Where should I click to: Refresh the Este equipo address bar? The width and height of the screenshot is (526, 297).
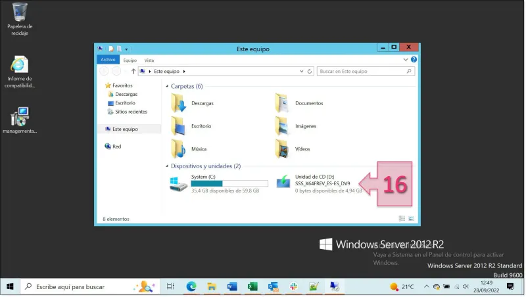[309, 71]
